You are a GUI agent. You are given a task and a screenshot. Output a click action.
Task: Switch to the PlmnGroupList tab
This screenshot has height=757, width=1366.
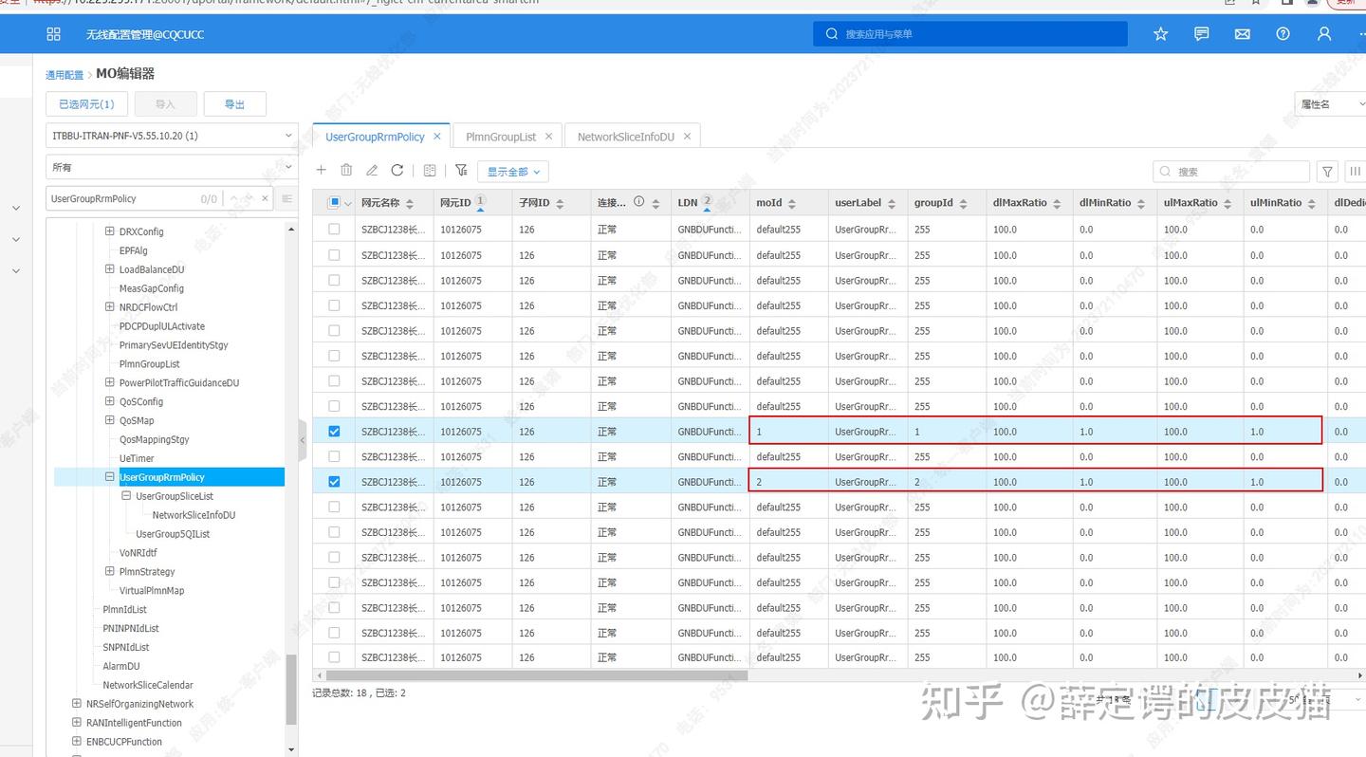500,136
